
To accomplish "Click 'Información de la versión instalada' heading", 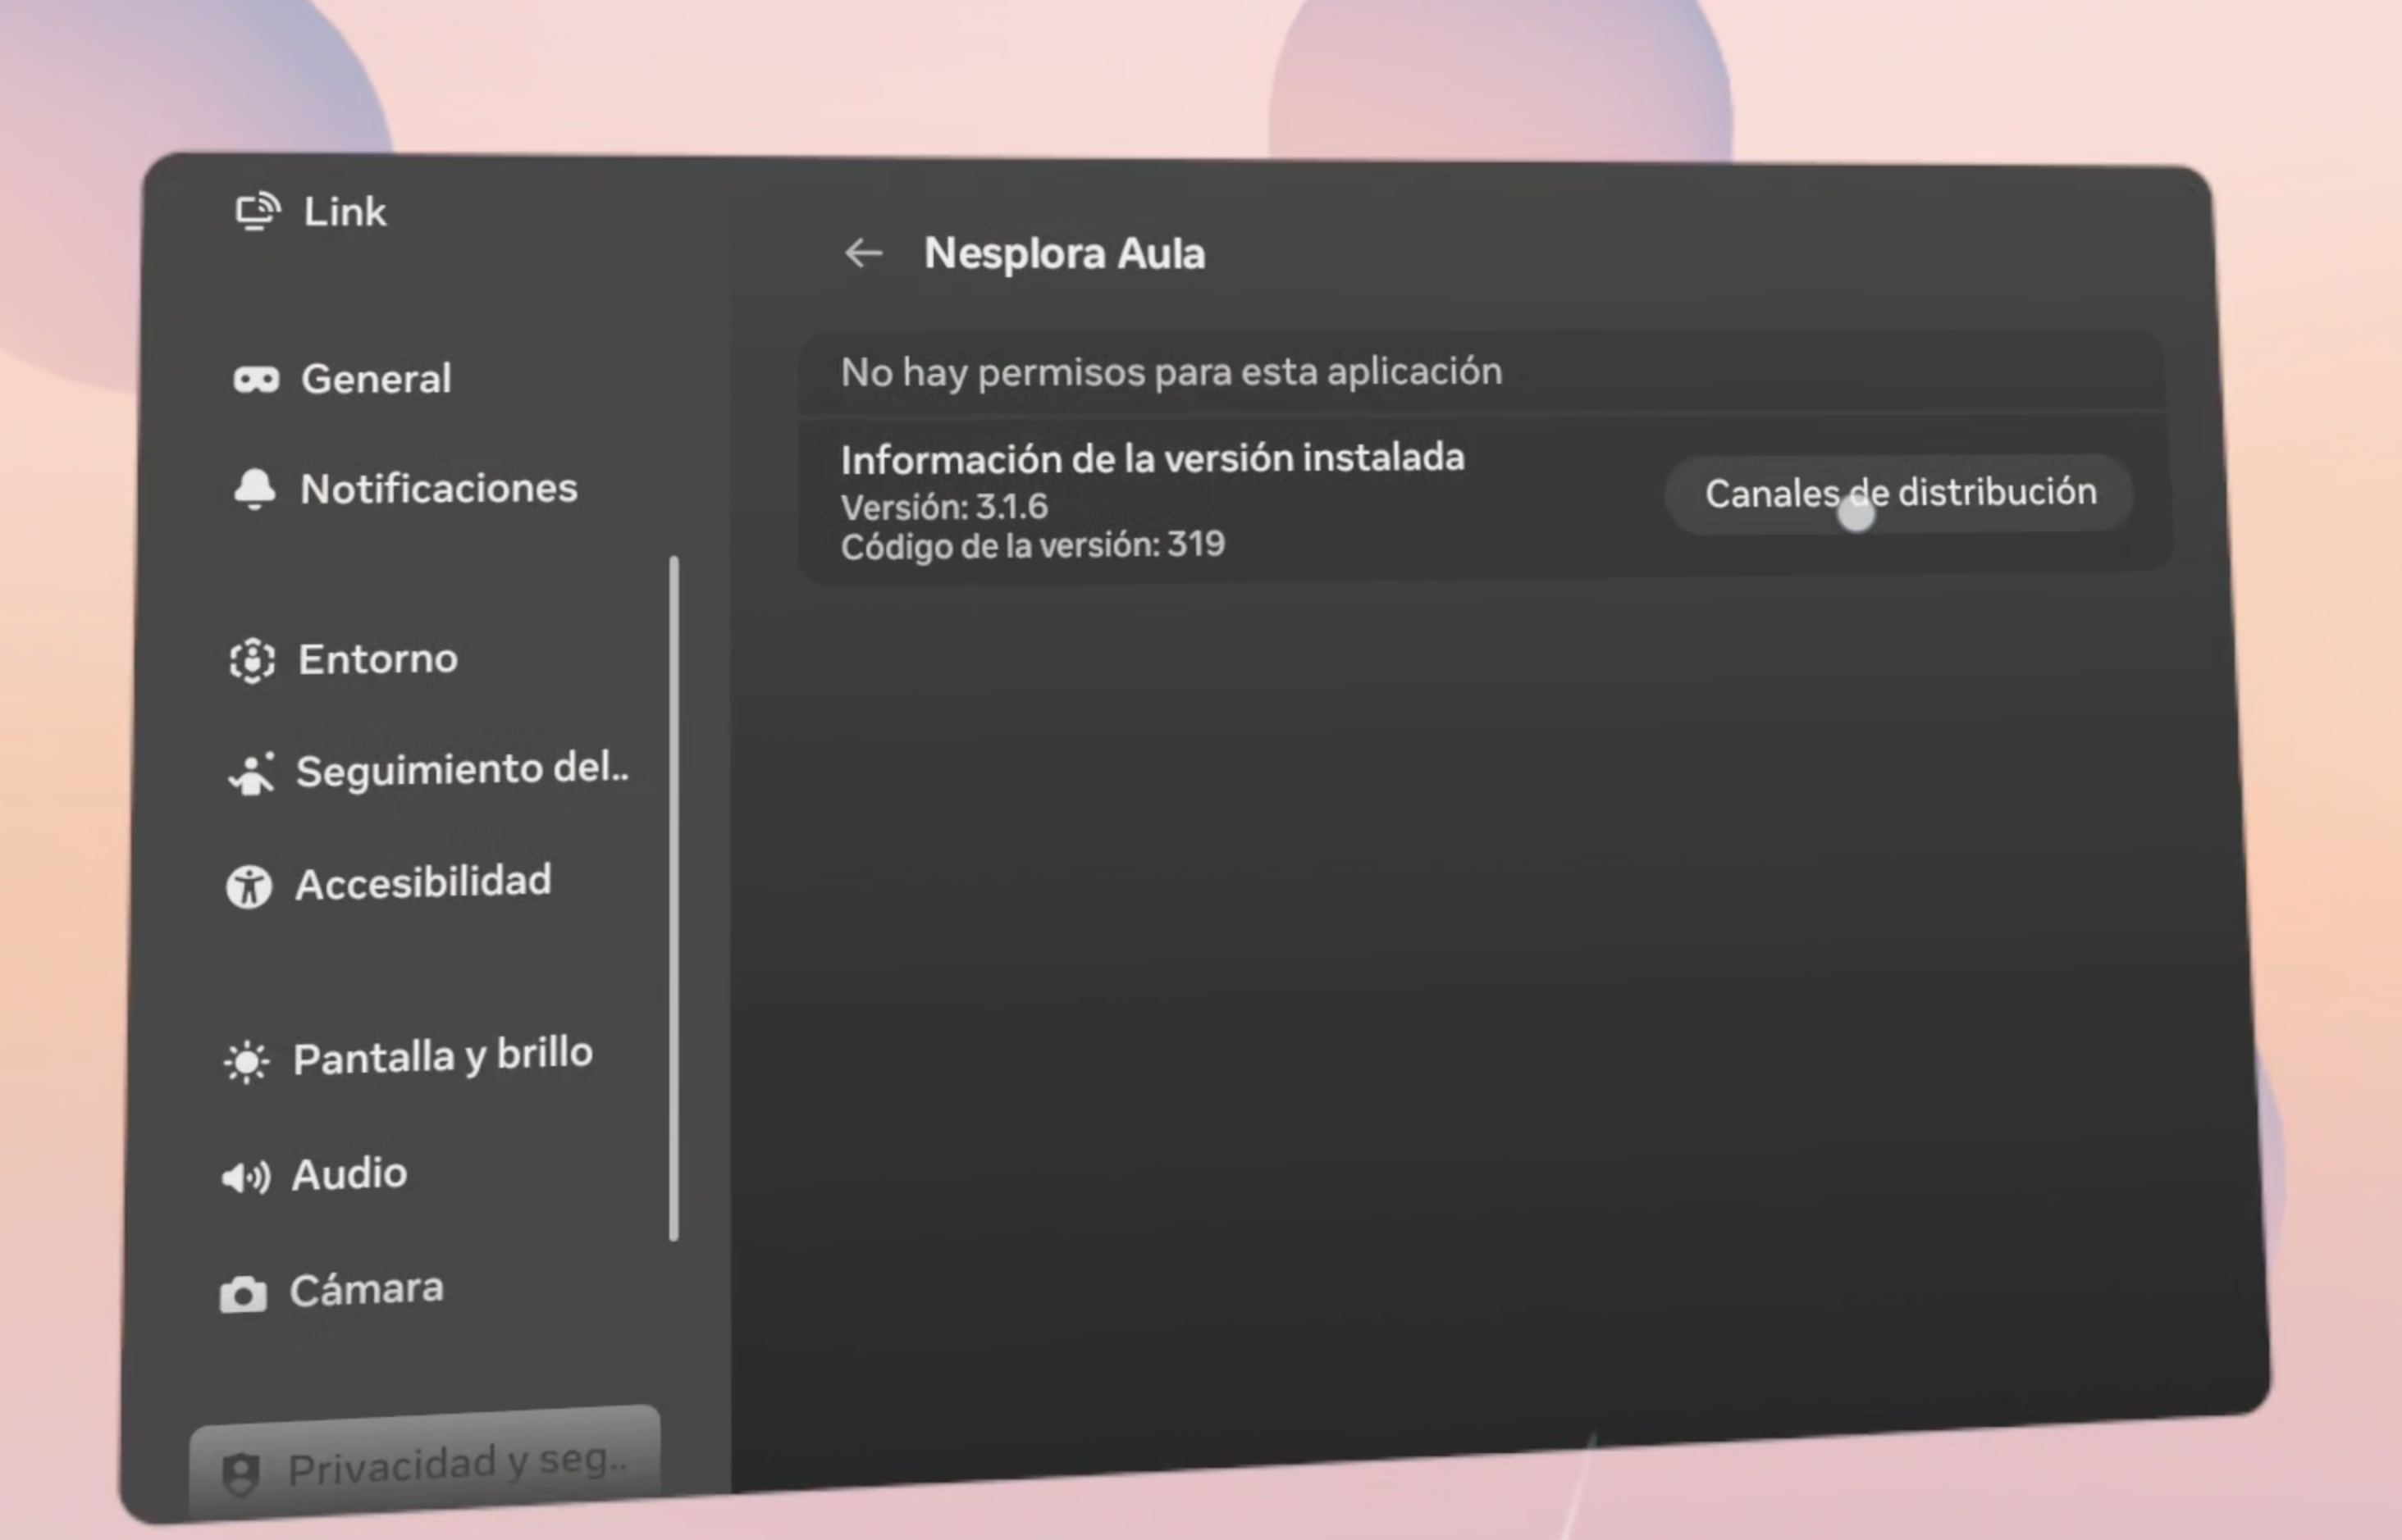I will [x=1153, y=459].
